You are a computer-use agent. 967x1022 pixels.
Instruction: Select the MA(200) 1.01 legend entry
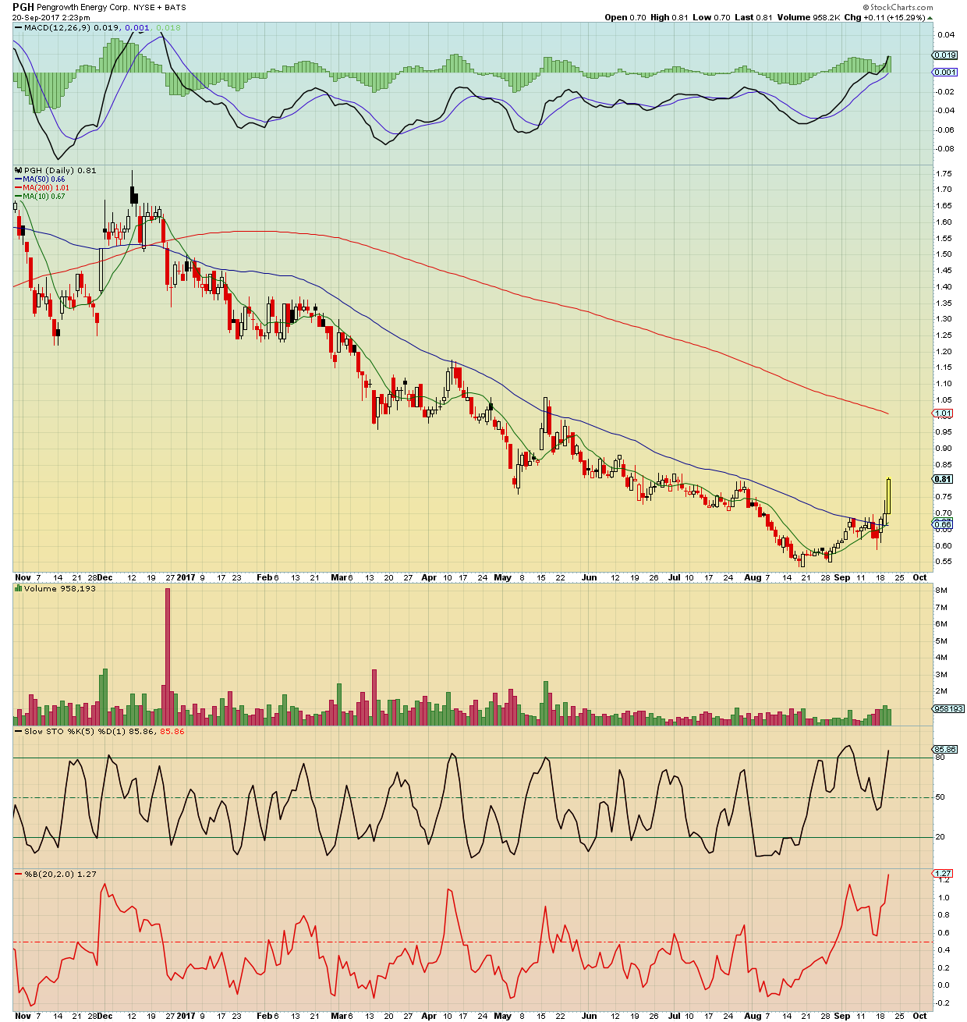[44, 188]
